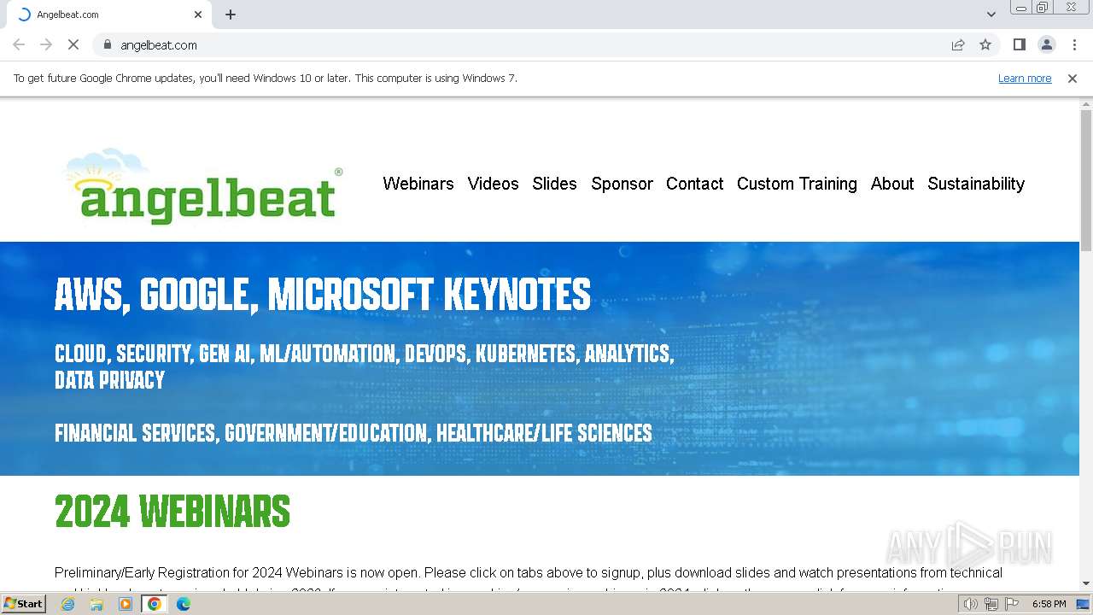Open the Sustainability page

(976, 184)
